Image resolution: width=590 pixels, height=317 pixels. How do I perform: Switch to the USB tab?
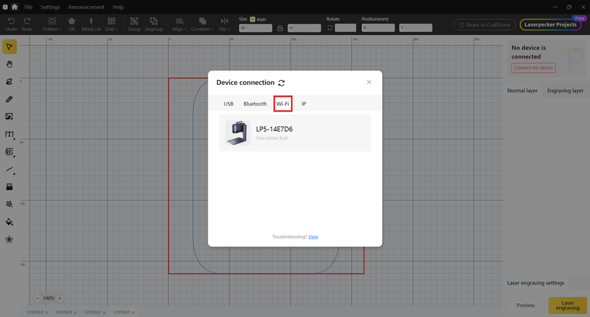click(229, 104)
